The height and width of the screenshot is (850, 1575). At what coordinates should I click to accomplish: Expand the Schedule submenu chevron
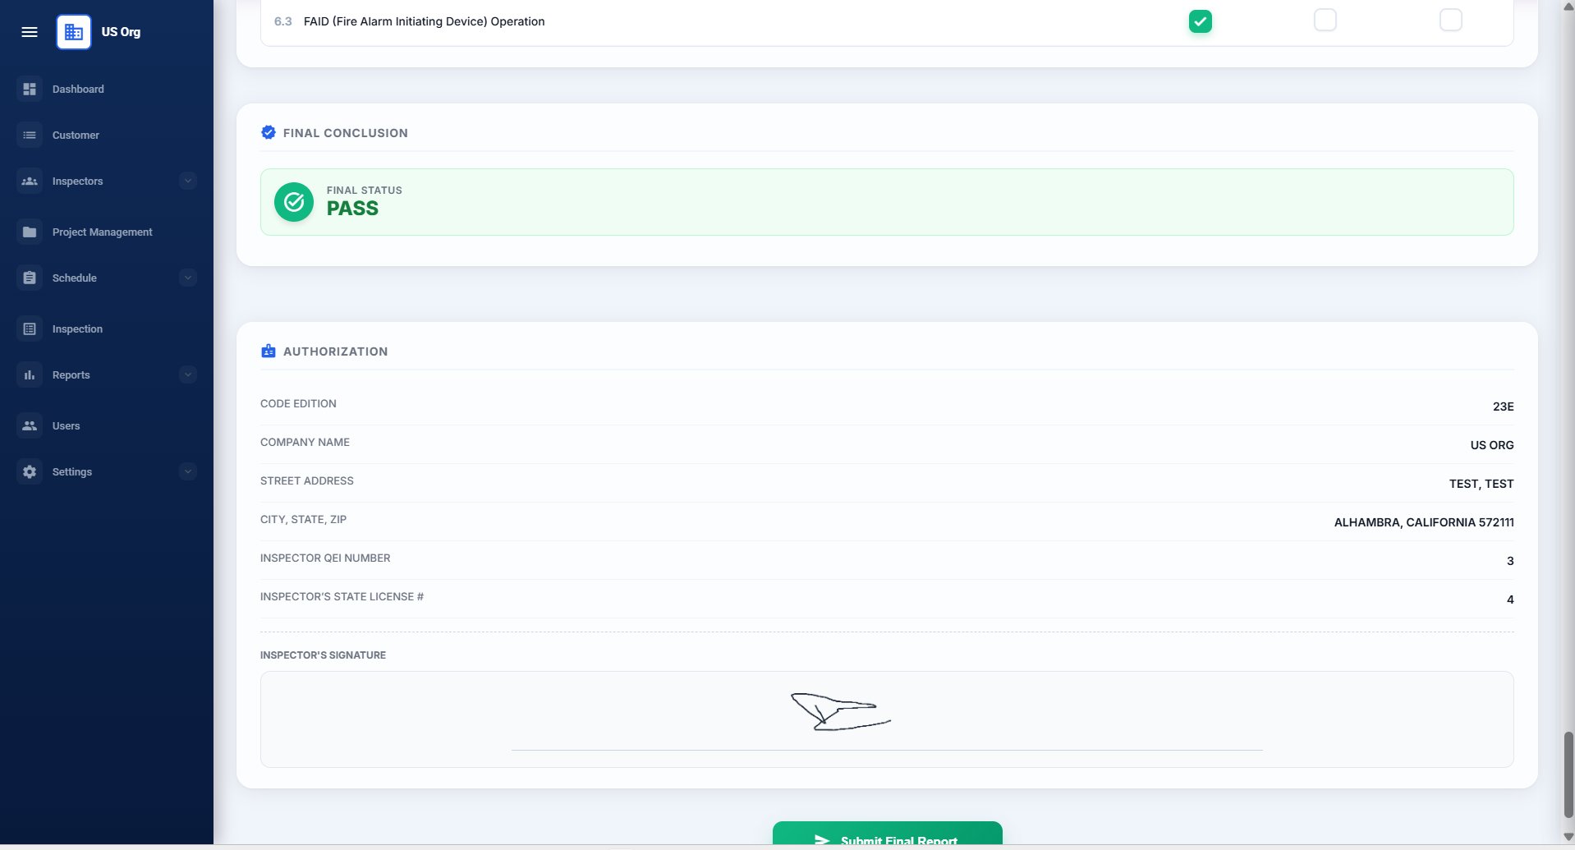pyautogui.click(x=188, y=278)
